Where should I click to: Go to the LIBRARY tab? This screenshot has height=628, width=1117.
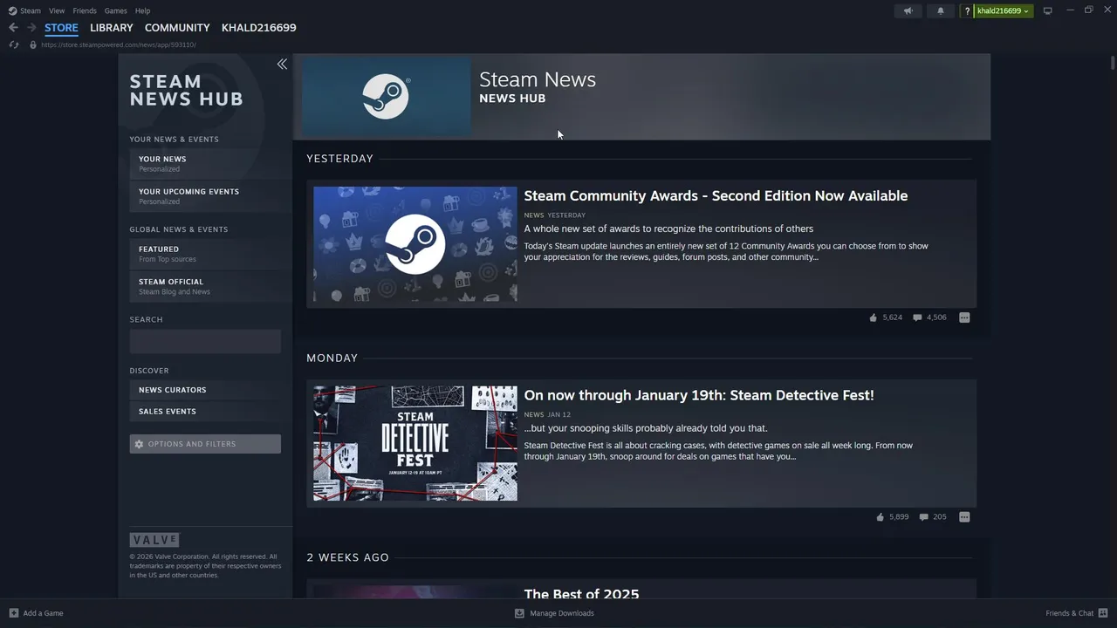point(112,28)
